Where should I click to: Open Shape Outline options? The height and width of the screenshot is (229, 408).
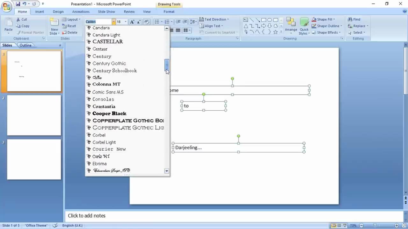pyautogui.click(x=327, y=26)
